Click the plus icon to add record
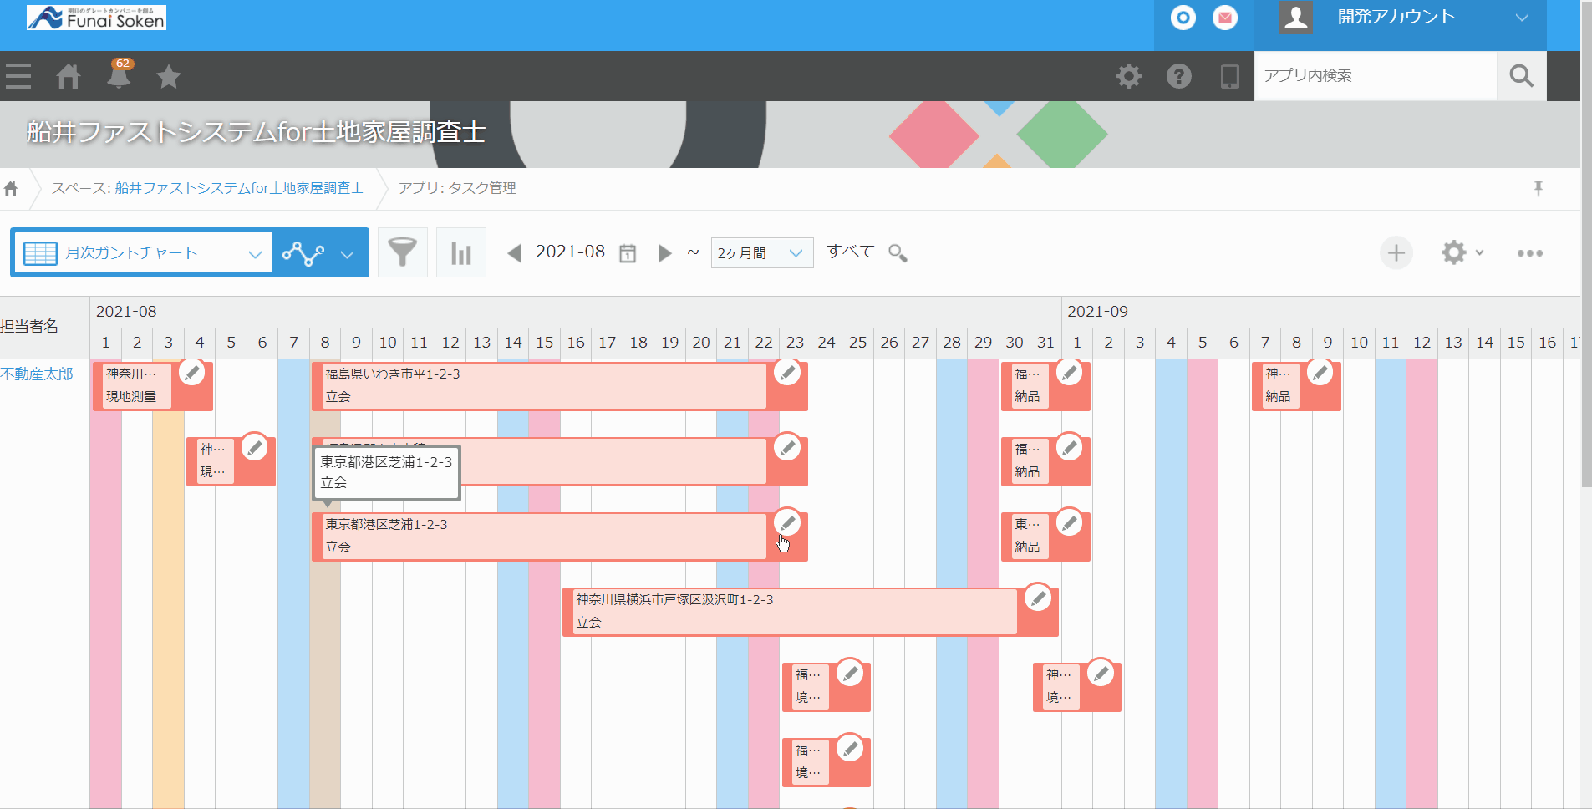1592x809 pixels. (1396, 252)
